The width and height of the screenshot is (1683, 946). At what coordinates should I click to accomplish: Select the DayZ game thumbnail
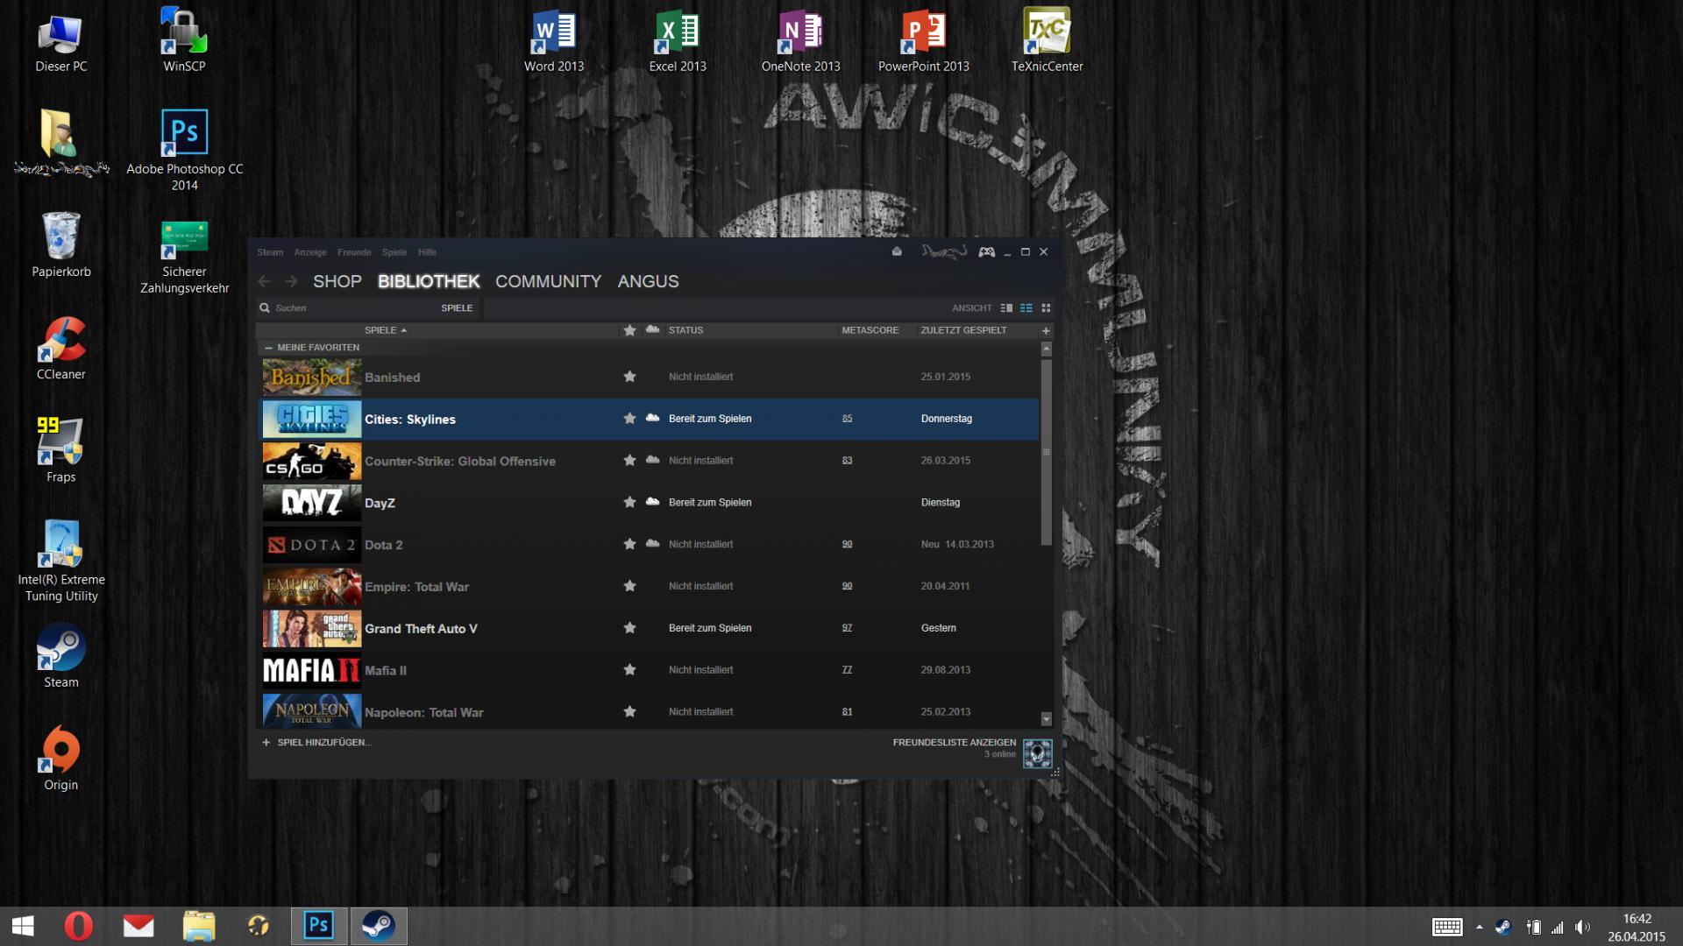(x=312, y=503)
